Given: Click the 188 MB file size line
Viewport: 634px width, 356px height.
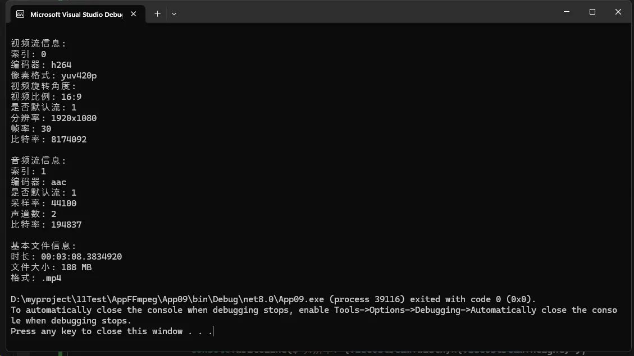Looking at the screenshot, I should [51, 267].
